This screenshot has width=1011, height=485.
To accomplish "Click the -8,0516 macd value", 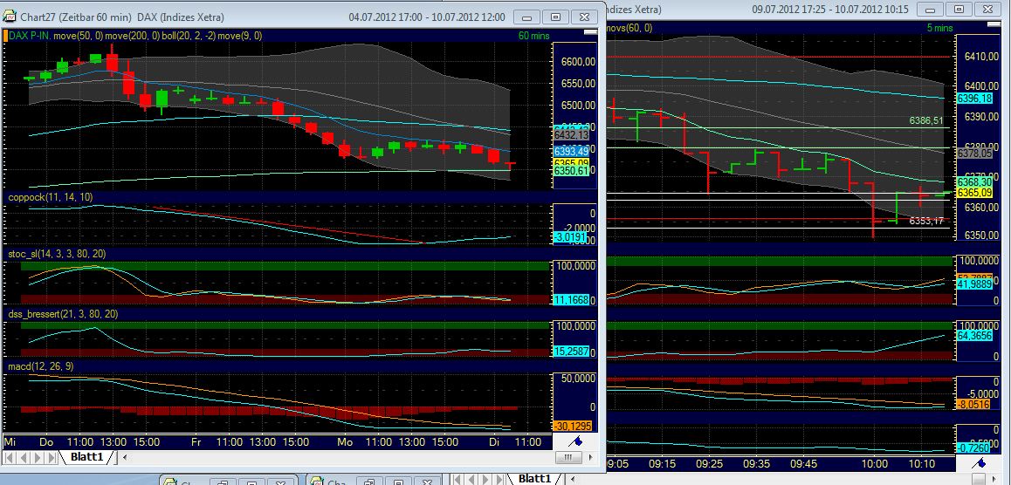I will (x=974, y=404).
